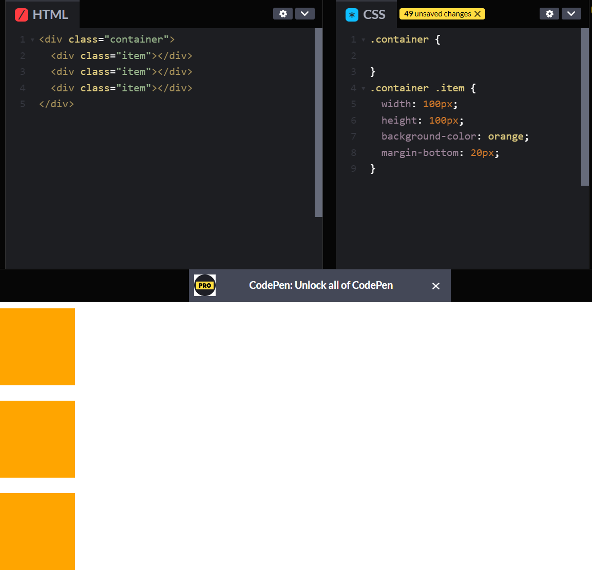Screen dimensions: 592x570
Task: Click the margin-bottom property name
Action: (x=420, y=153)
